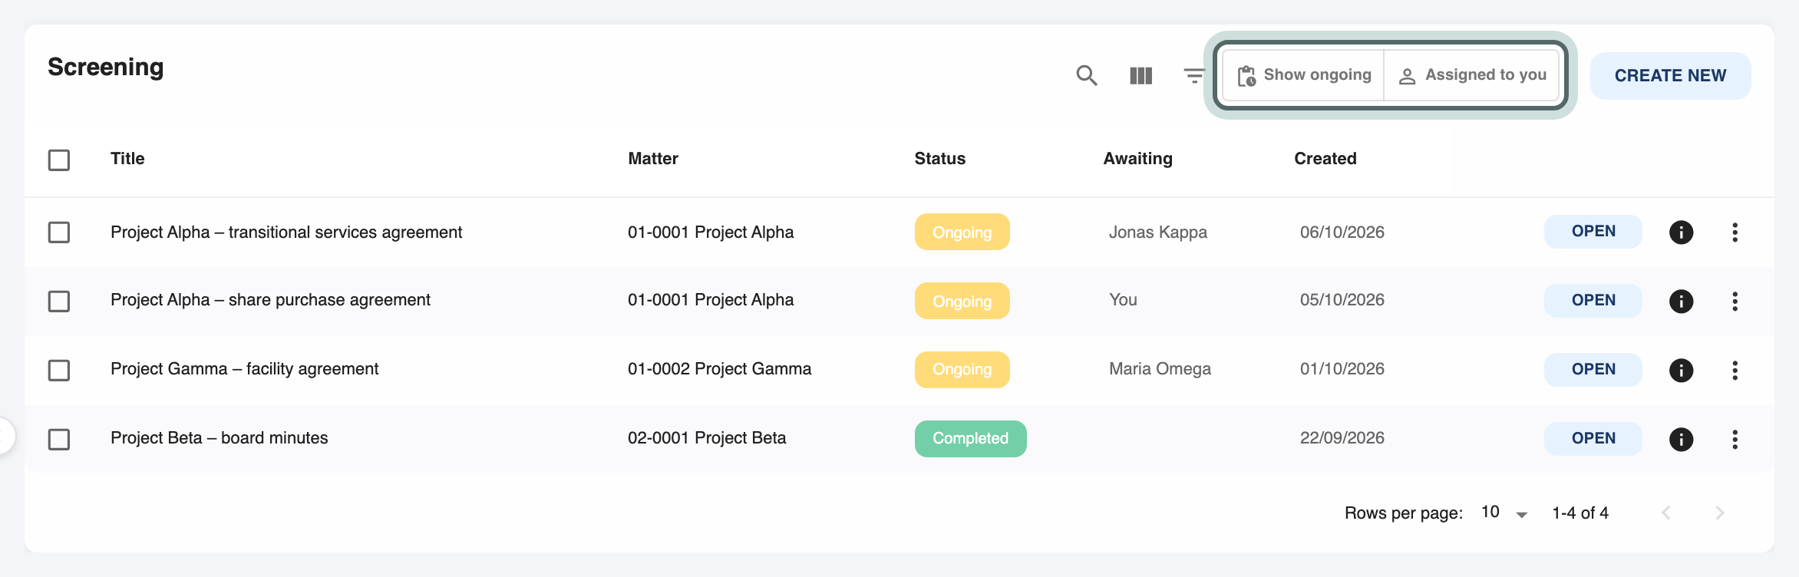This screenshot has height=577, width=1799.
Task: Open more options for facility agreement
Action: pyautogui.click(x=1735, y=370)
